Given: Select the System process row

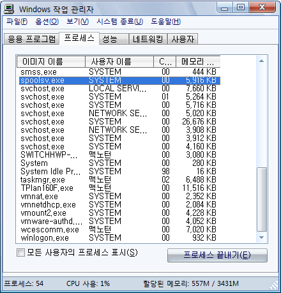Looking at the screenshot, I should 119,163.
